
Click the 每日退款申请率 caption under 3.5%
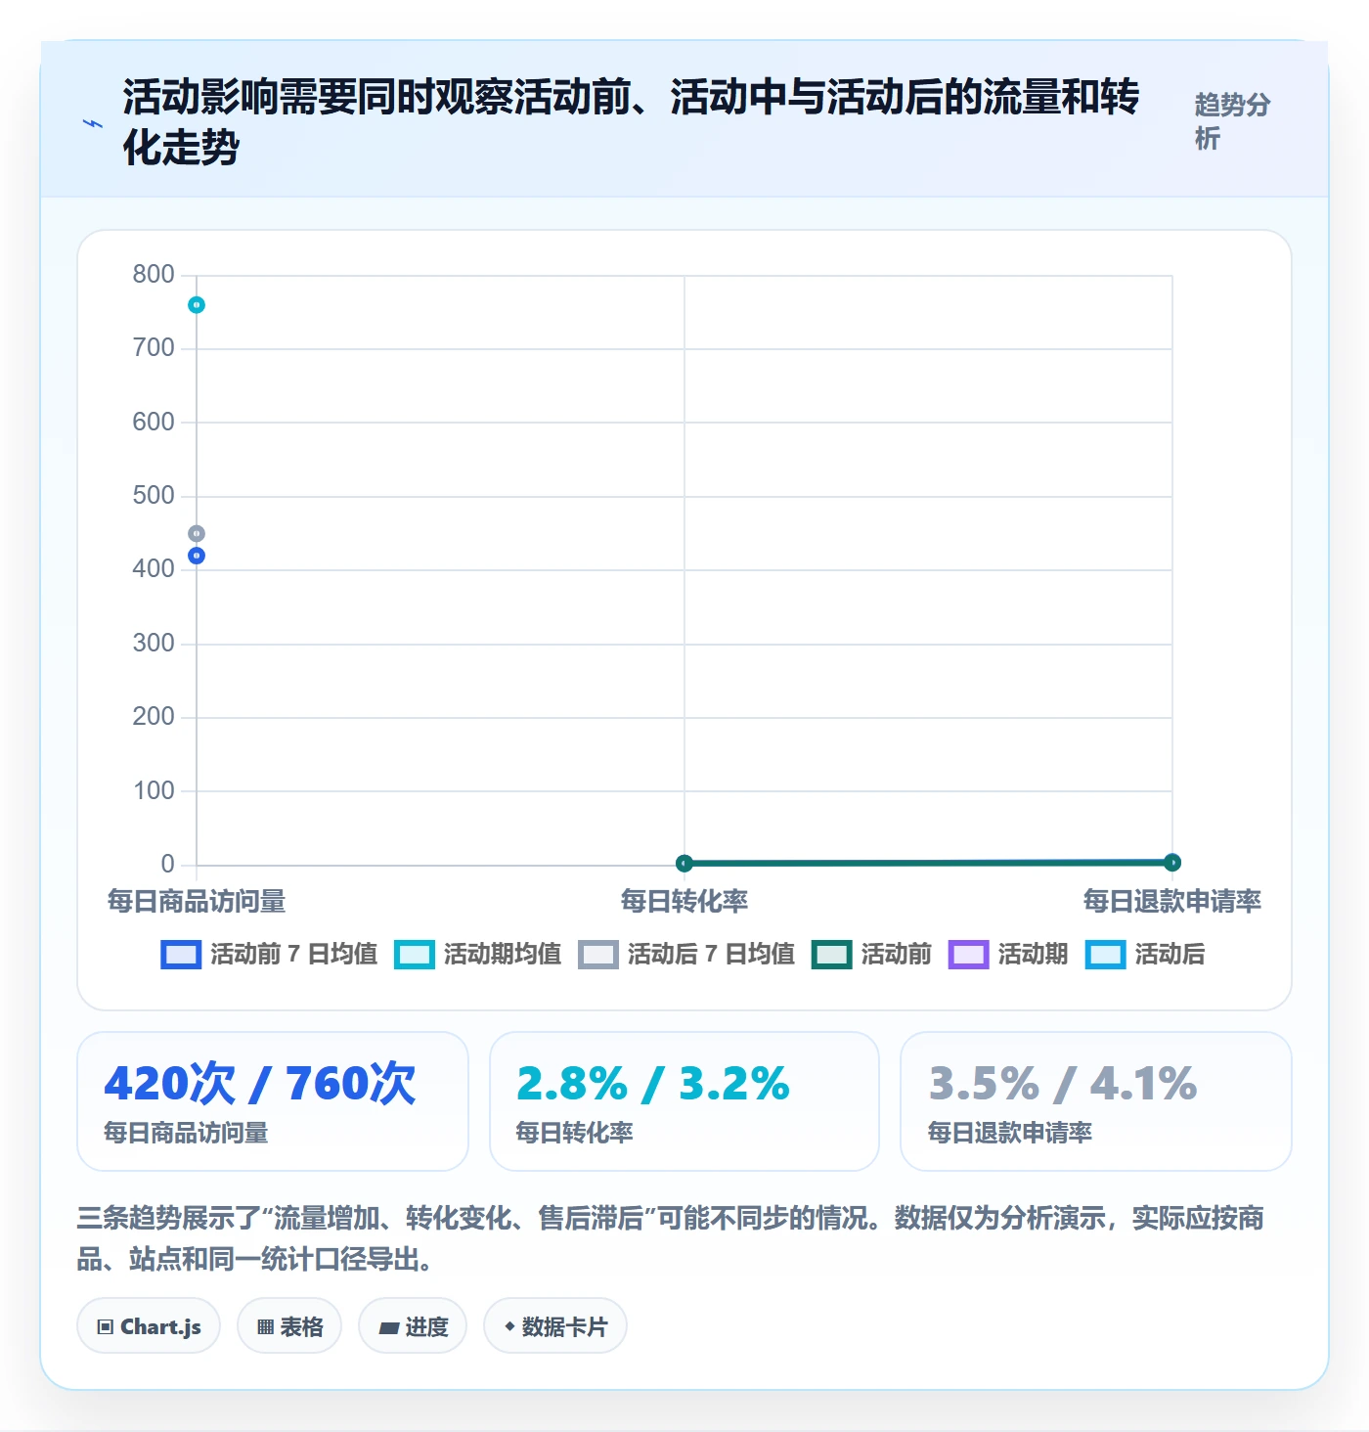(x=1010, y=1133)
